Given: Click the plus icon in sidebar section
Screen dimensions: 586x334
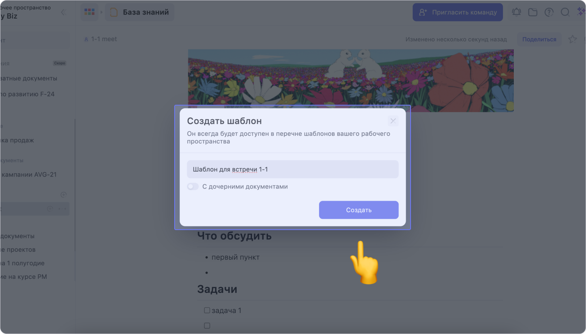Looking at the screenshot, I should tap(63, 195).
